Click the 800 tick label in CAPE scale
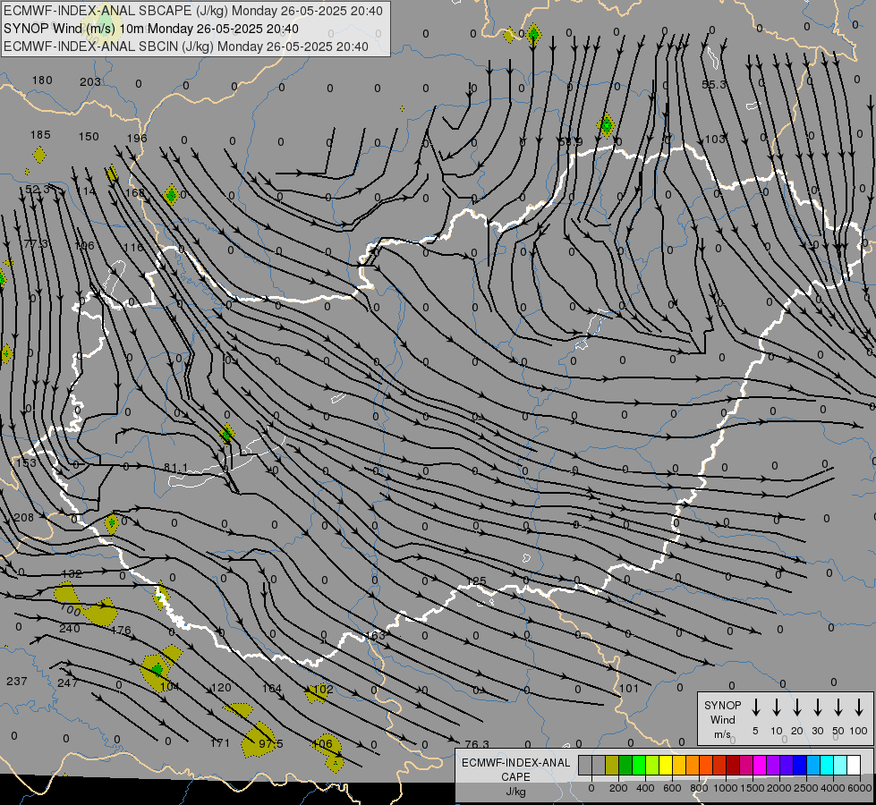Screen dimensions: 876x805 coord(699,788)
